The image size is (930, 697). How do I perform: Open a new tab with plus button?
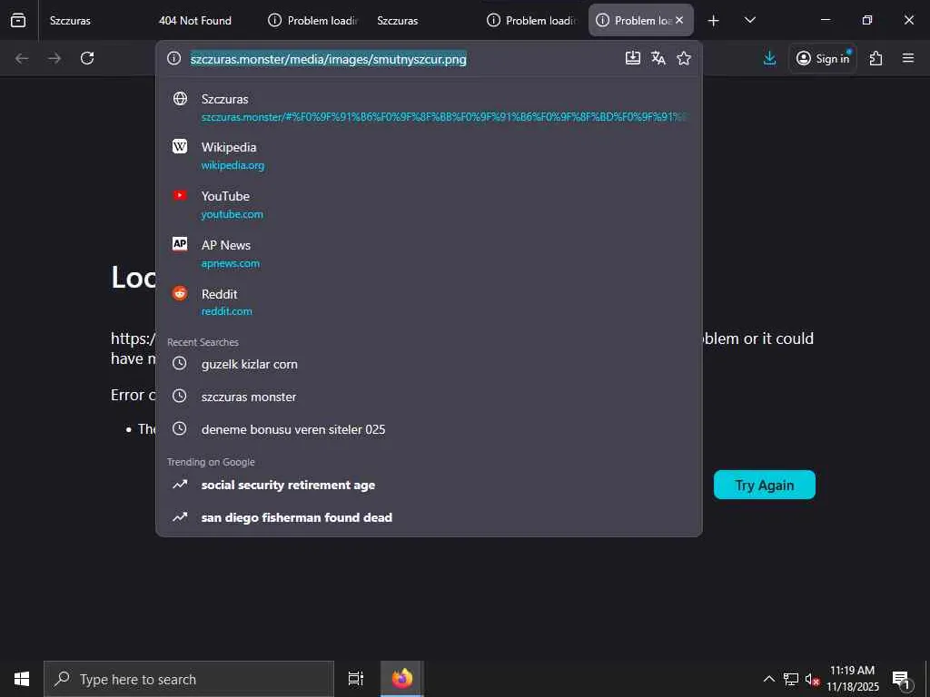714,21
